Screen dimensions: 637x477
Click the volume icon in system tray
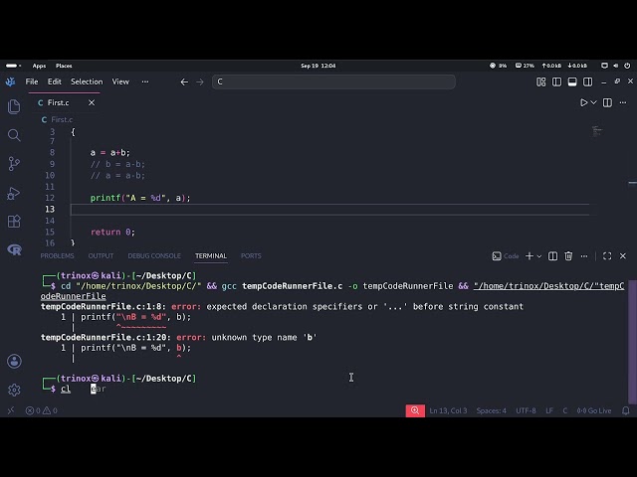click(616, 66)
